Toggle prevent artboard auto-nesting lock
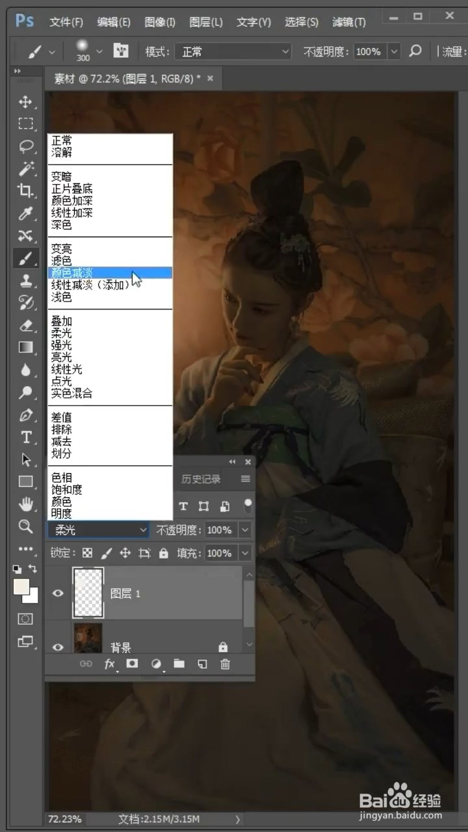 coord(144,553)
